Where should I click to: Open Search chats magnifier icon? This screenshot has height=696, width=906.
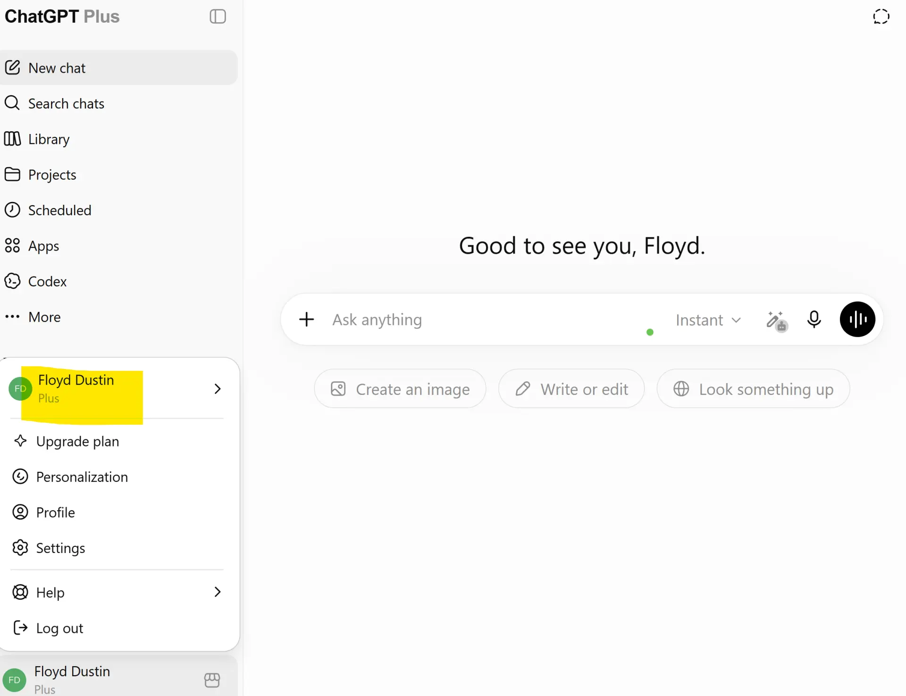click(x=12, y=103)
